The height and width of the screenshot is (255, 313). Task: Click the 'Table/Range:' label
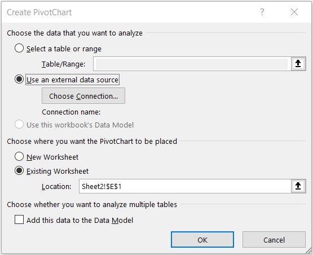click(63, 64)
